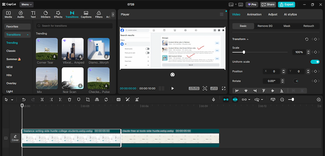This screenshot has height=156, width=325.
Task: Add keyframe for Scale
Action: pos(315,52)
